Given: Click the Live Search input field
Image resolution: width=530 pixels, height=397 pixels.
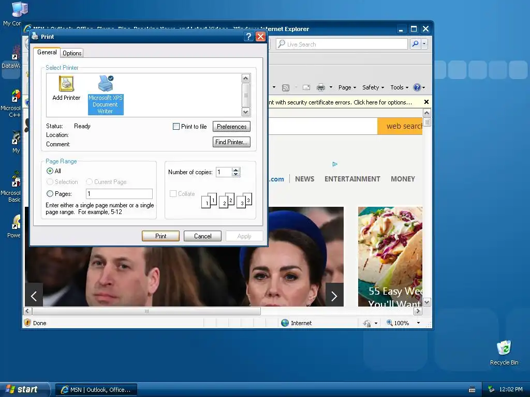Looking at the screenshot, I should click(342, 44).
